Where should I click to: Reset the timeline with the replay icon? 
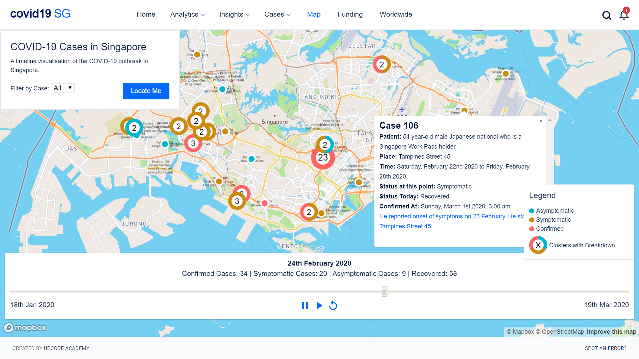pyautogui.click(x=333, y=305)
